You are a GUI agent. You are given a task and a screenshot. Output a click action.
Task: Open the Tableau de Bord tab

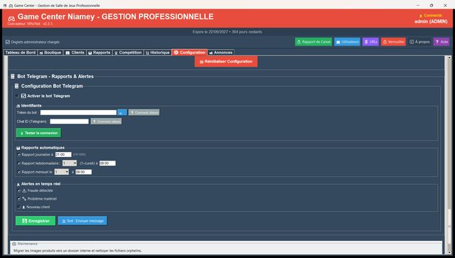point(21,53)
